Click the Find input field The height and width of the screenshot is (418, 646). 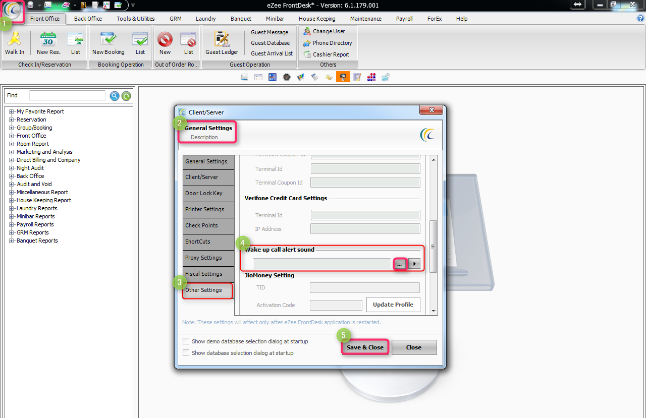point(67,96)
